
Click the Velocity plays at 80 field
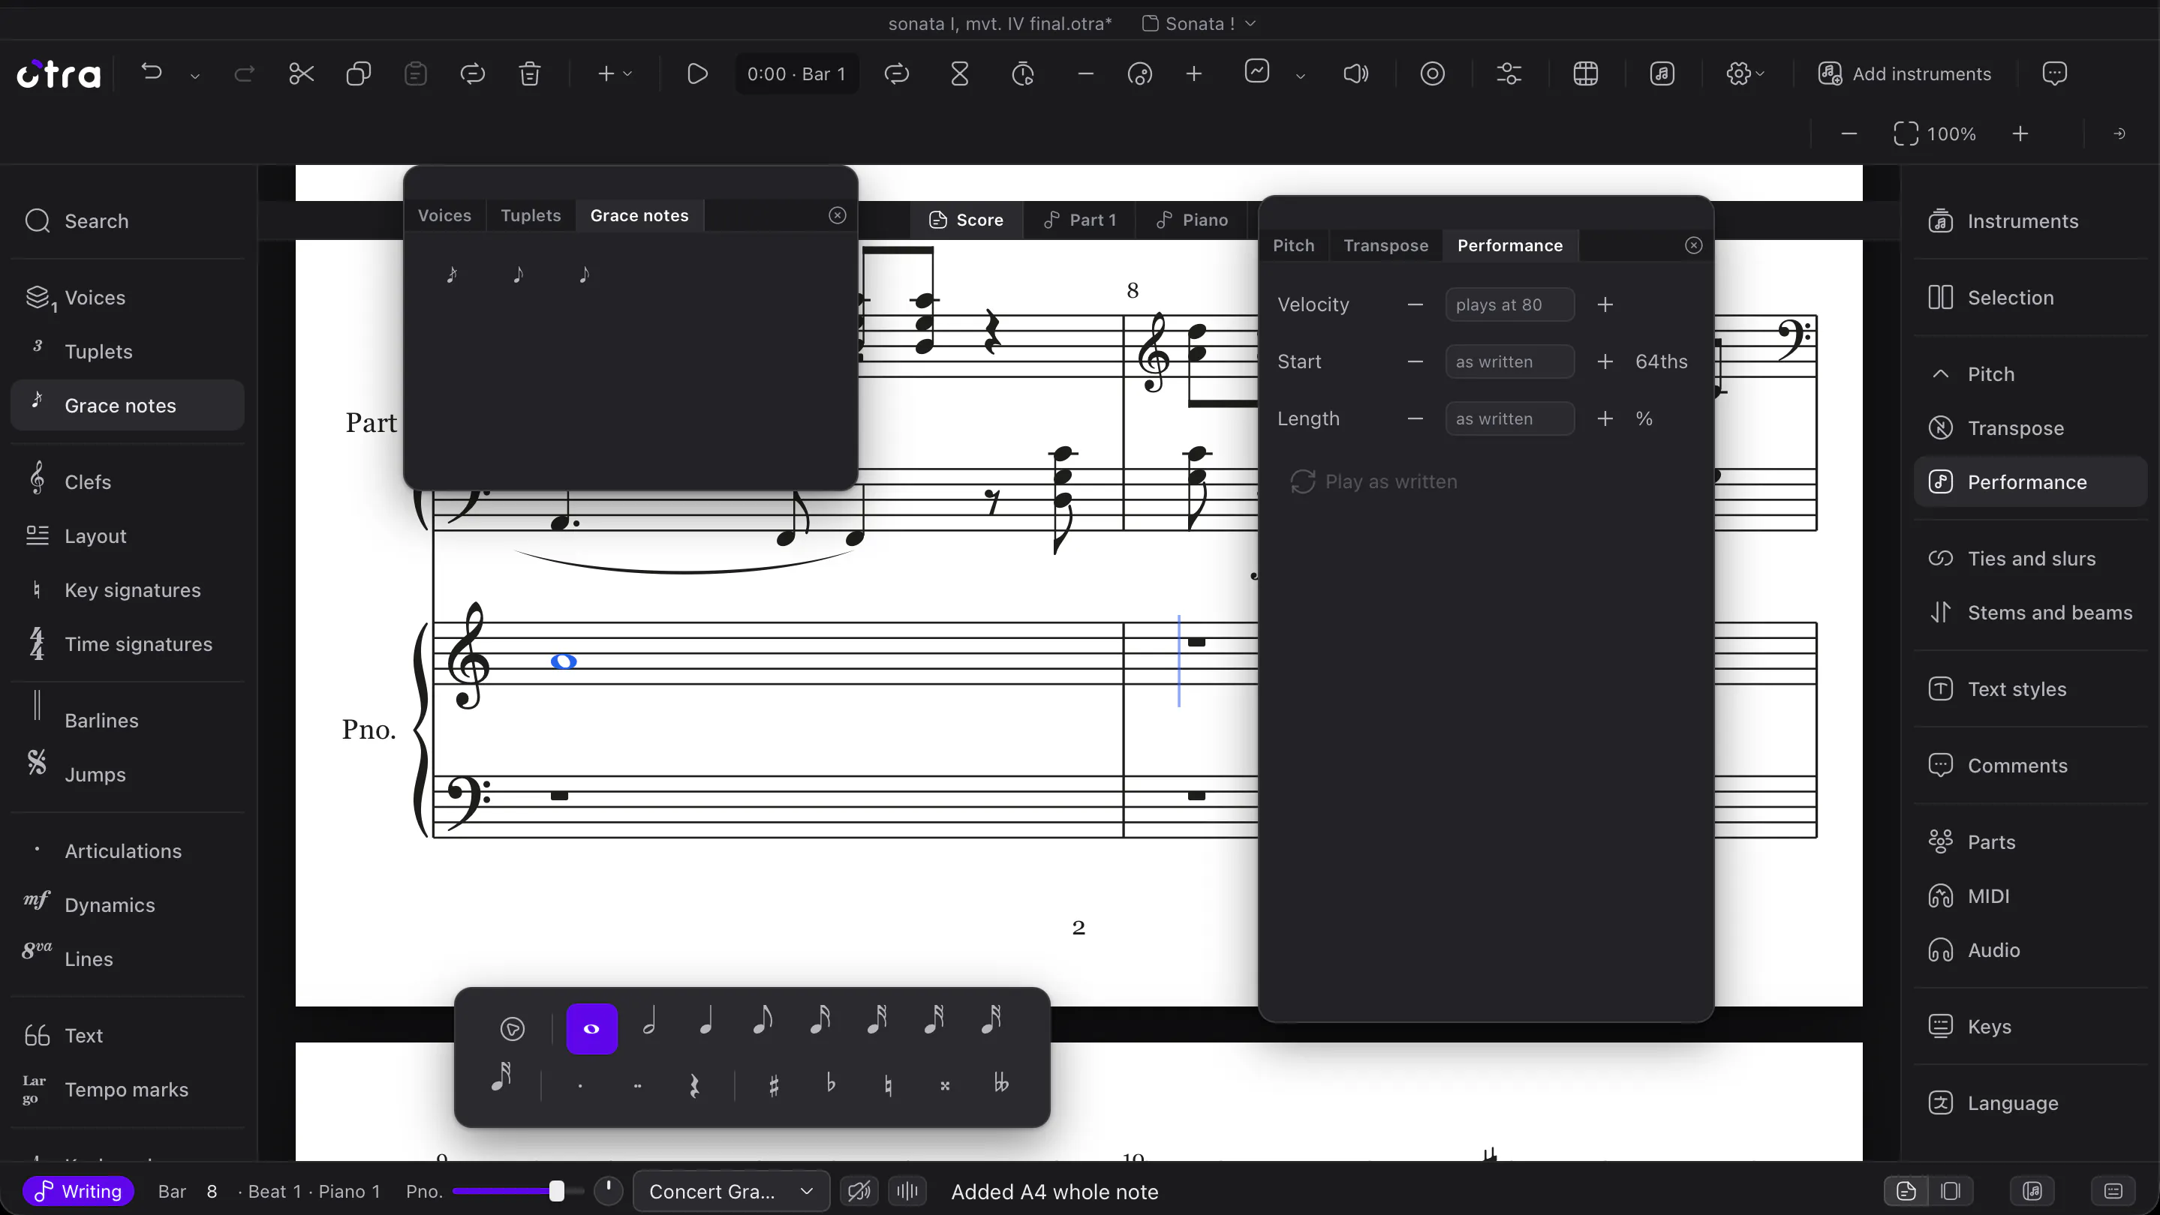(1509, 304)
